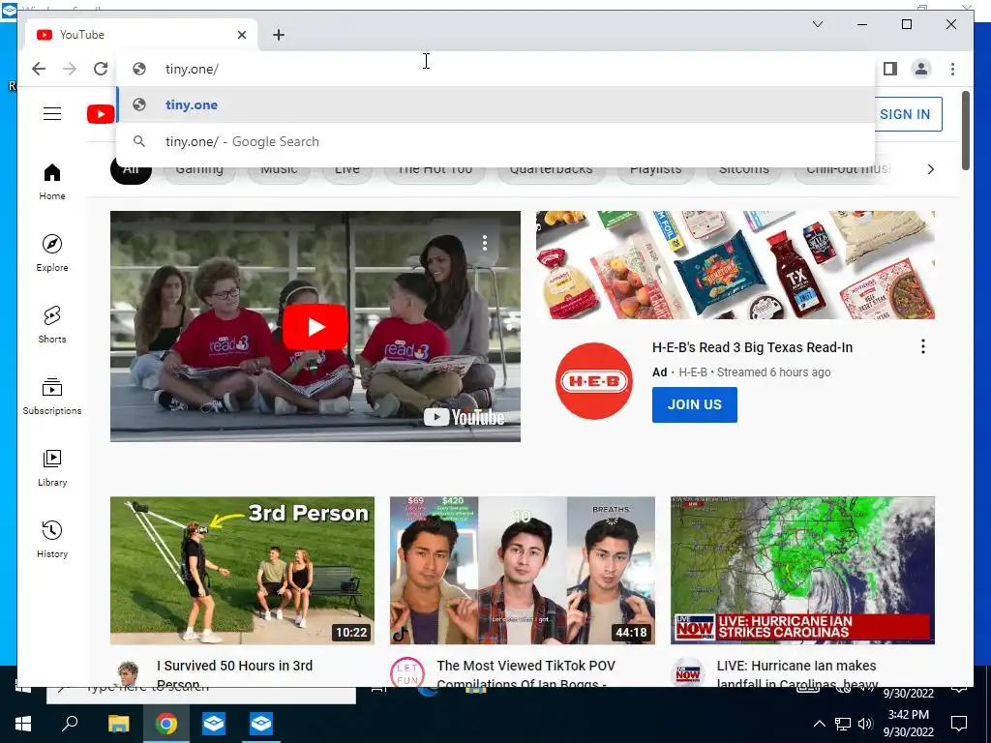Open a new tab with plus button
991x743 pixels.
279,35
